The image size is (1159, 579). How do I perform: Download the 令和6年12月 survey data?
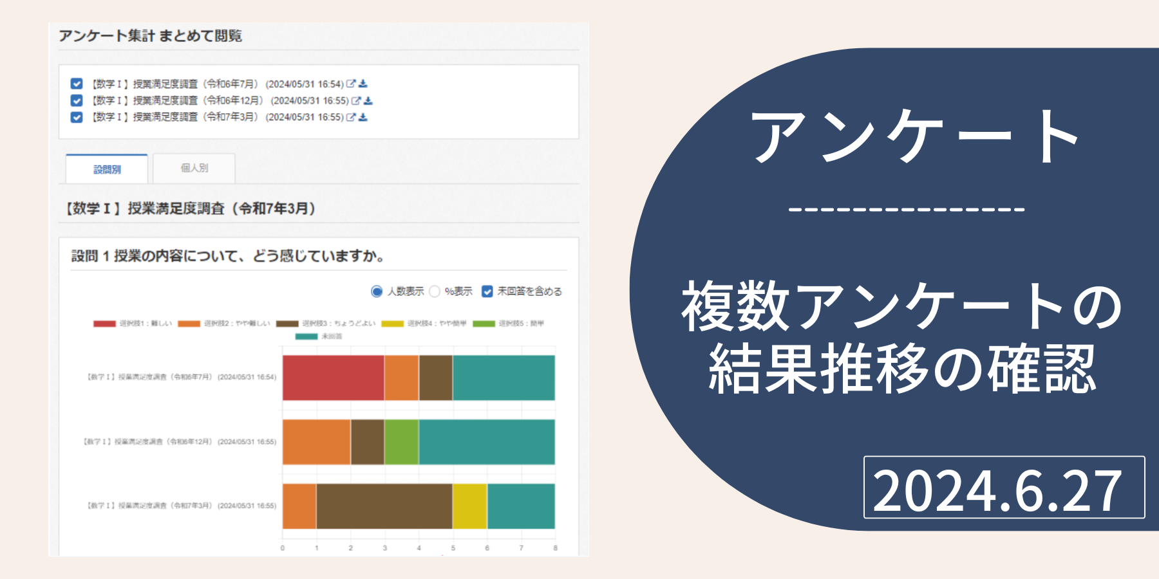(x=368, y=100)
